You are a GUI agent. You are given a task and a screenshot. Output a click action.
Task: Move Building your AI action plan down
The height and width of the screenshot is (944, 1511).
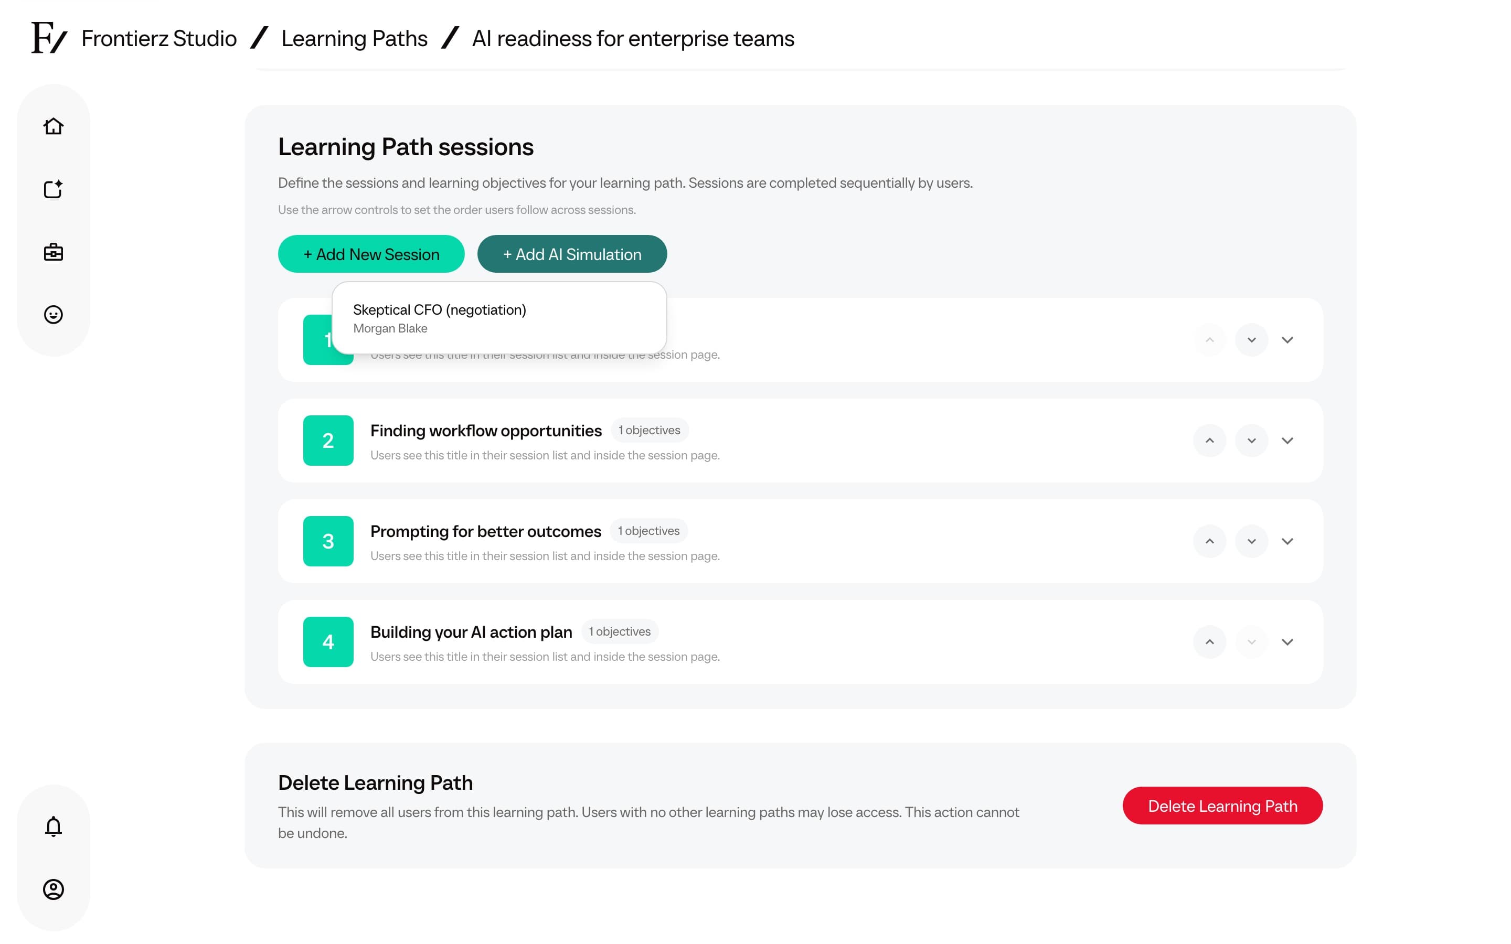(x=1251, y=642)
